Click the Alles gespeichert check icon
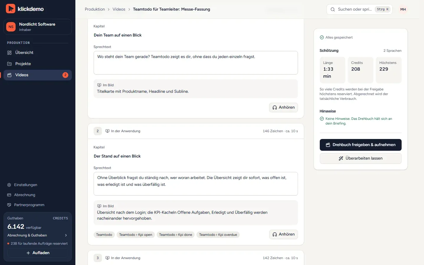 (322, 37)
